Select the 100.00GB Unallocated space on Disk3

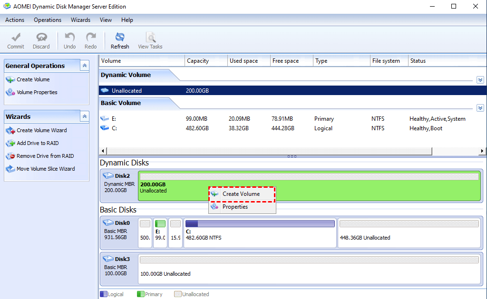(x=309, y=269)
